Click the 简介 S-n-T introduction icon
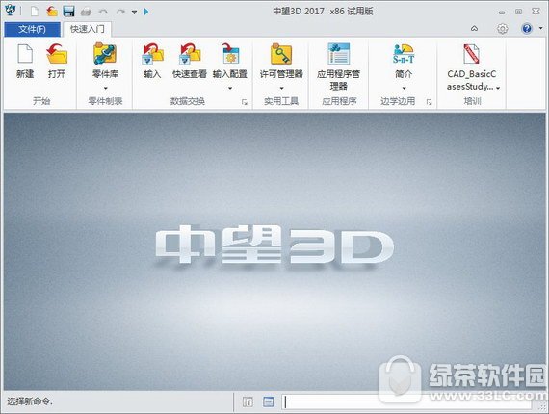Viewport: 549px width, 414px height. (x=404, y=54)
